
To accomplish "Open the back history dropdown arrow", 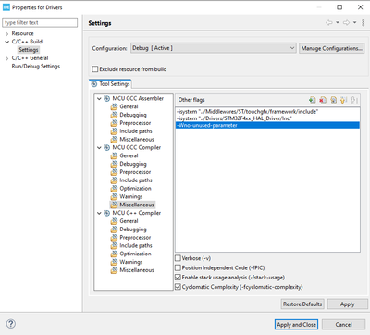I will click(338, 22).
